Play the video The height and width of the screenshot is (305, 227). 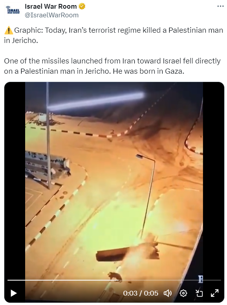click(13, 293)
